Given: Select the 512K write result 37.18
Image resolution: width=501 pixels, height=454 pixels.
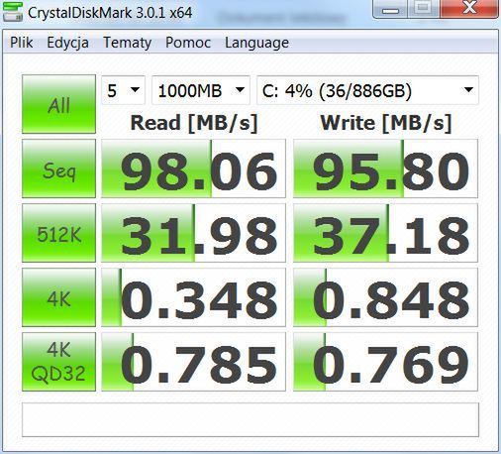Looking at the screenshot, I should point(385,233).
